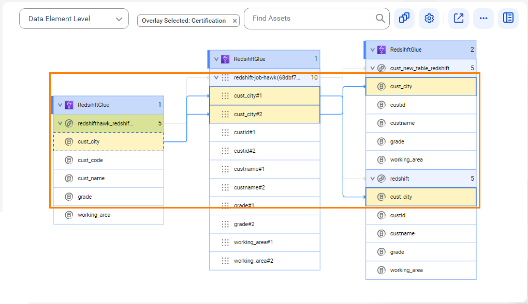The height and width of the screenshot is (304, 528).
Task: Click the custid#1 grid icon
Action: [225, 132]
